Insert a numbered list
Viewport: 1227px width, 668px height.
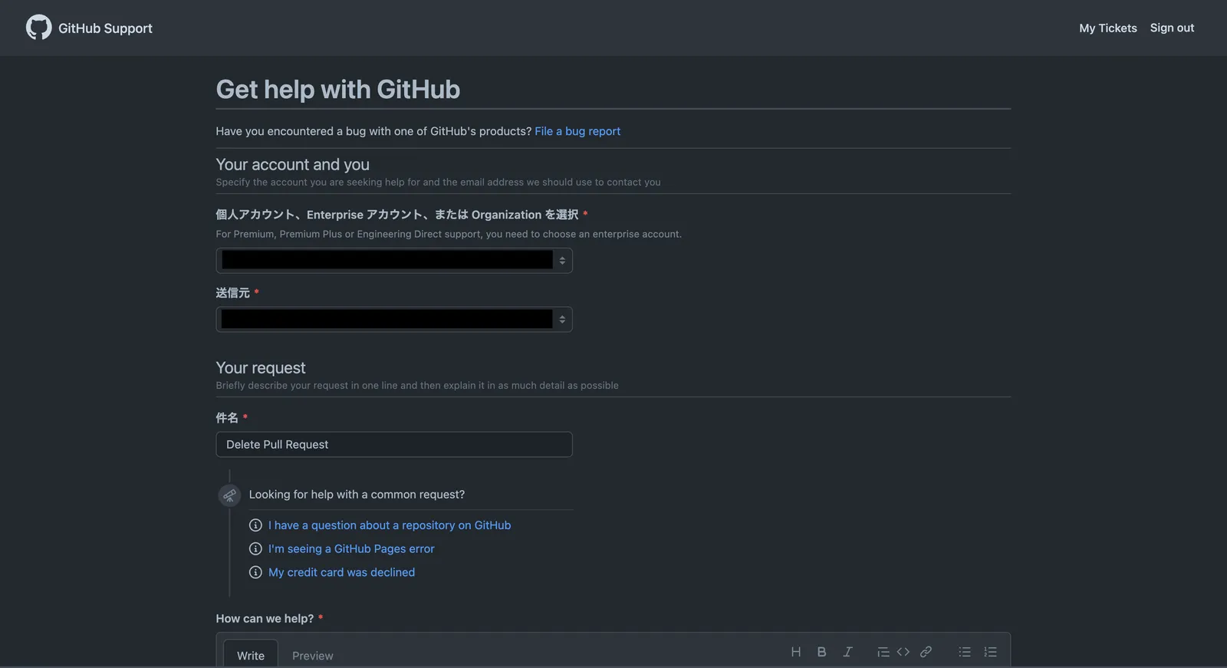tap(991, 652)
